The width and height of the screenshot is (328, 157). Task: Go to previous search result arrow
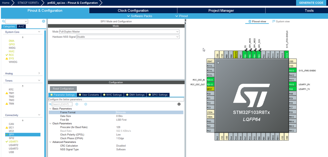pyautogui.click(x=77, y=104)
